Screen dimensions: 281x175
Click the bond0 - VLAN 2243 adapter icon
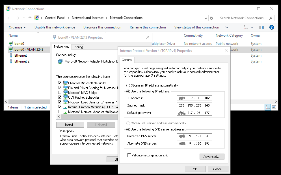tap(11, 50)
